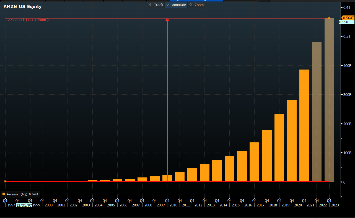
Task: Click the annotation start marker at Q4 1997
Action: 5,181
